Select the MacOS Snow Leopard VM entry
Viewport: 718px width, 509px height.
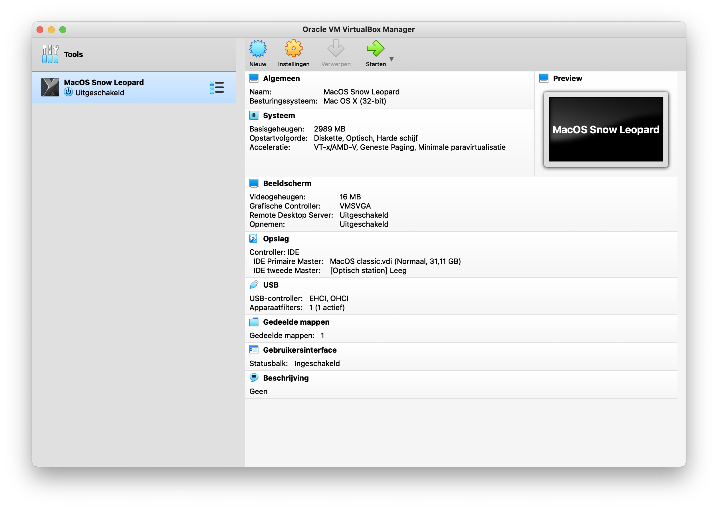pyautogui.click(x=134, y=87)
